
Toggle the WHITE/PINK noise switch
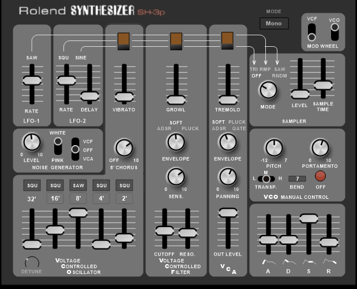coord(58,146)
